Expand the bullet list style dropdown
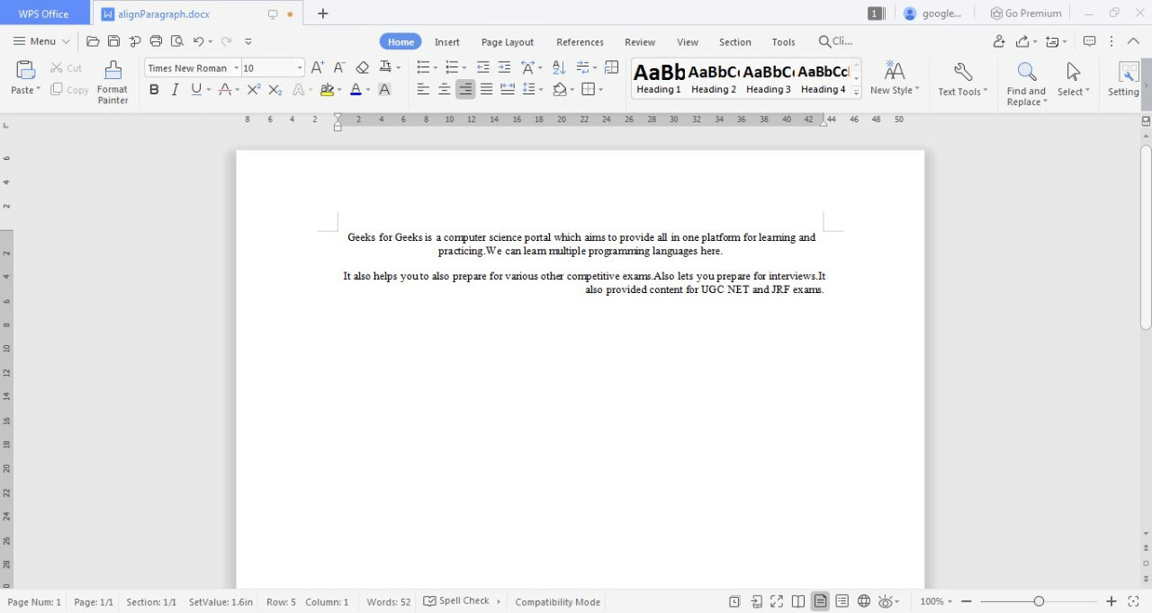This screenshot has width=1152, height=613. coord(436,68)
